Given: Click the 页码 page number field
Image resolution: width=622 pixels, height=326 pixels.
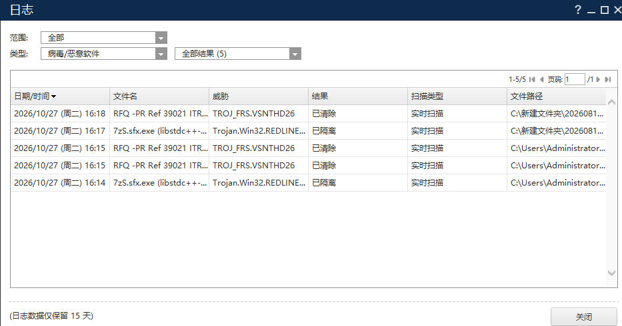Looking at the screenshot, I should coord(575,80).
